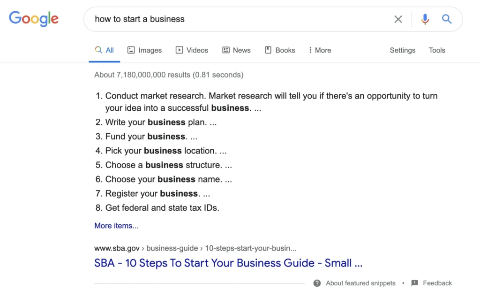Switch to the Videos tab label

coord(197,50)
